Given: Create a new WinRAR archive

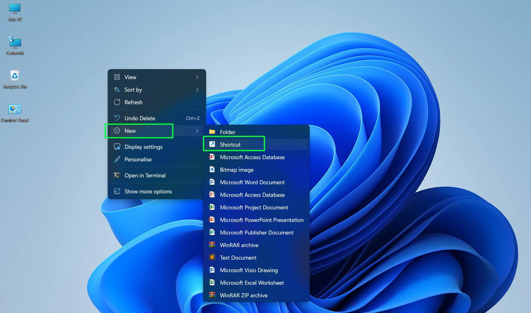Looking at the screenshot, I should point(239,245).
